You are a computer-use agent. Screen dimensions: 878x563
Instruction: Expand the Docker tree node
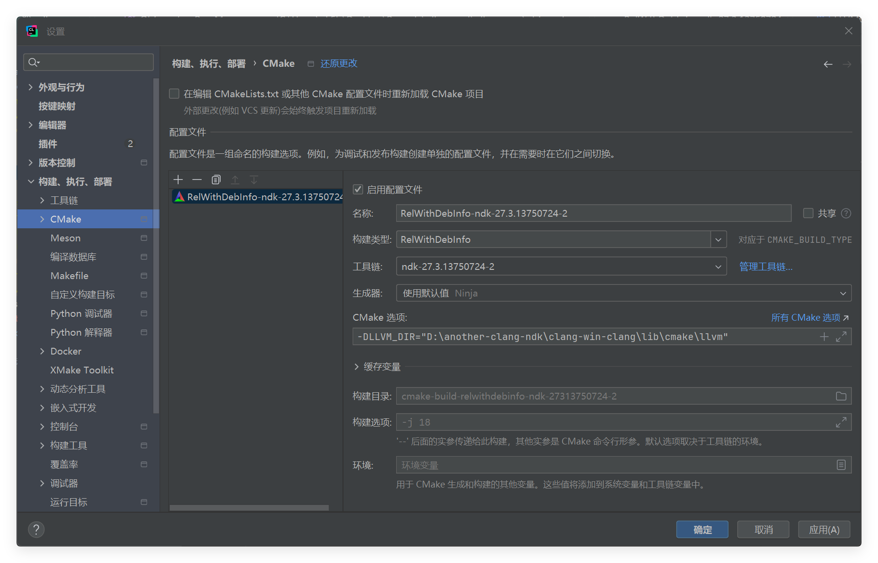click(42, 351)
